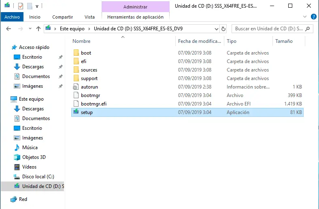Click the pin icon next to Escritorio
This screenshot has height=209, width=319.
60,57
